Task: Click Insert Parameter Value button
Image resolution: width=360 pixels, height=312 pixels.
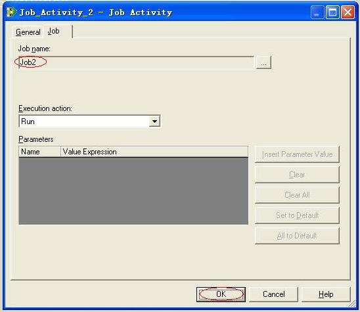Action: [x=297, y=154]
